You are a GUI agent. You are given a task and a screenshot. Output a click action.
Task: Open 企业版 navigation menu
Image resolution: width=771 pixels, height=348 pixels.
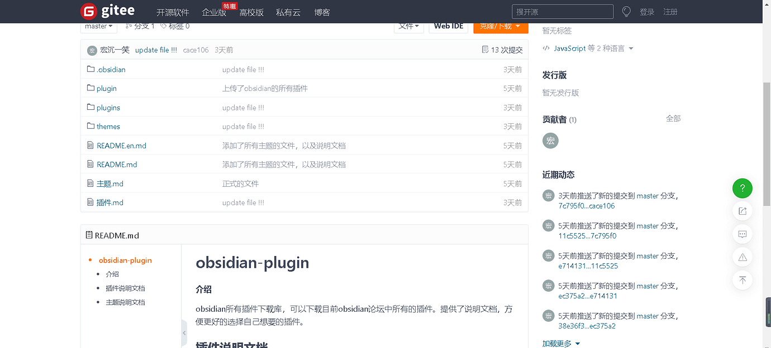click(x=214, y=12)
